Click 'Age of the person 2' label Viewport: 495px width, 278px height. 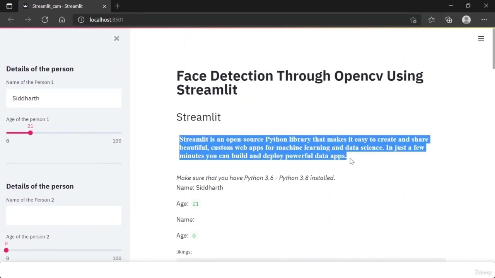pos(27,237)
